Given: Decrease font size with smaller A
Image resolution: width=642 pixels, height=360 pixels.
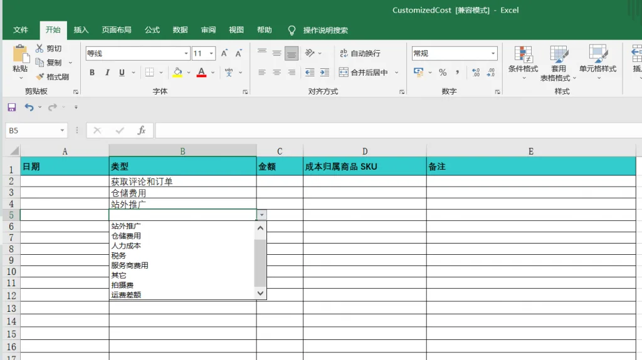Looking at the screenshot, I should [x=239, y=53].
